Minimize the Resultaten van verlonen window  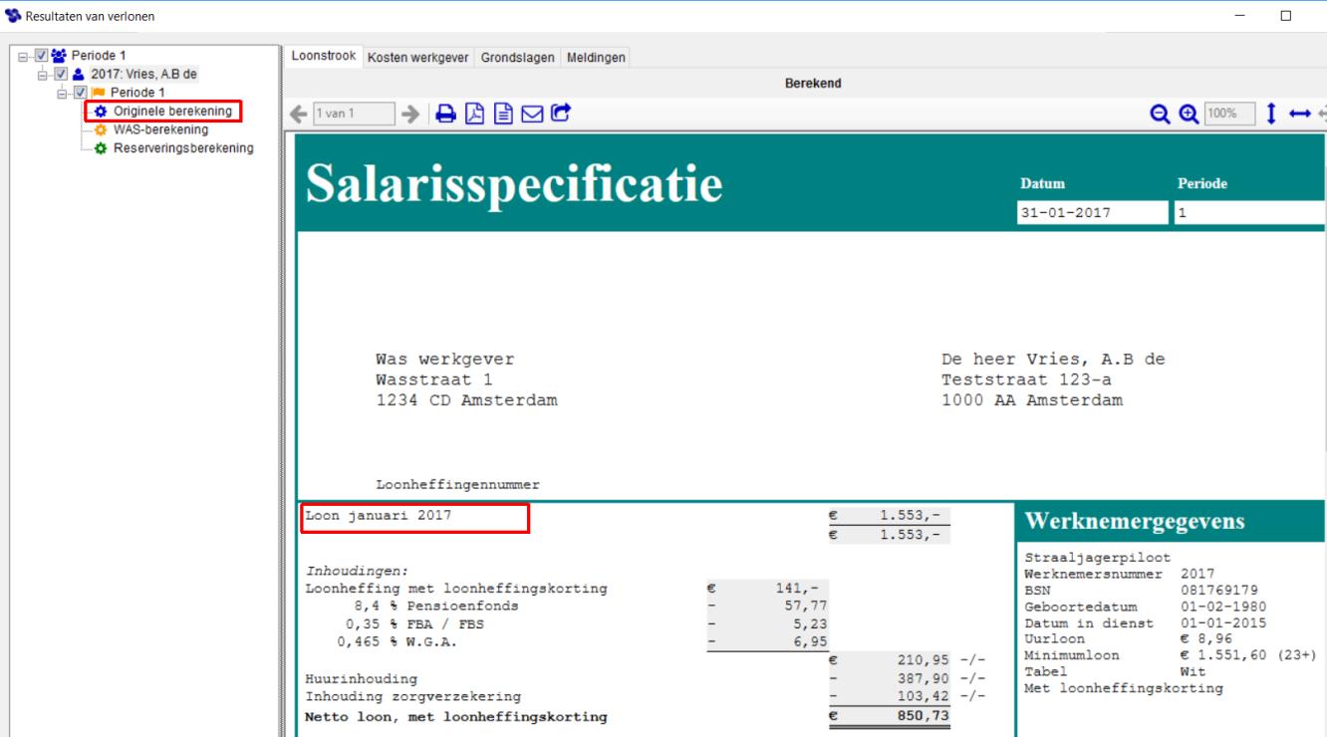click(x=1240, y=16)
